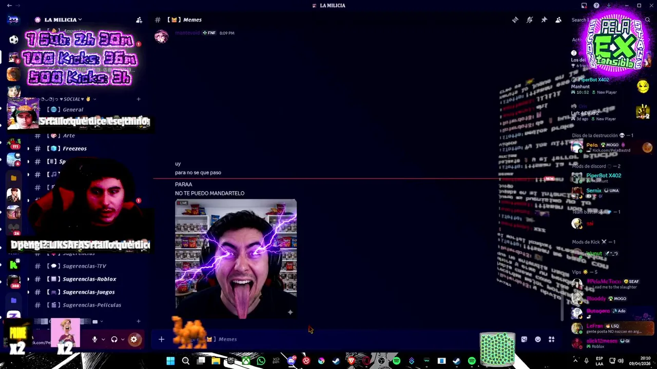657x369 pixels.
Task: Open the emoji picker icon
Action: (538, 339)
